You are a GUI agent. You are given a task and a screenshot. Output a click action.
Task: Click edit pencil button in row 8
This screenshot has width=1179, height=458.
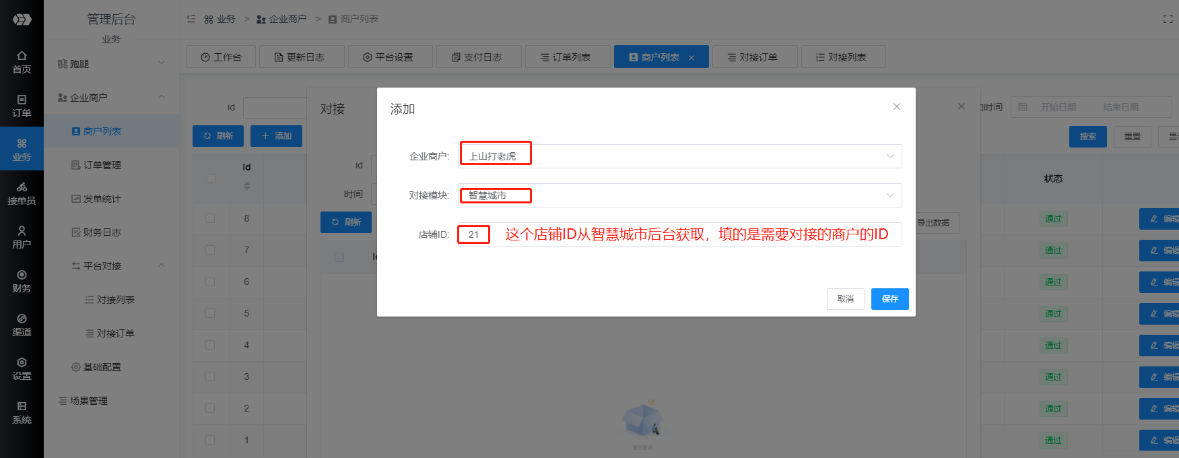pyautogui.click(x=1159, y=219)
